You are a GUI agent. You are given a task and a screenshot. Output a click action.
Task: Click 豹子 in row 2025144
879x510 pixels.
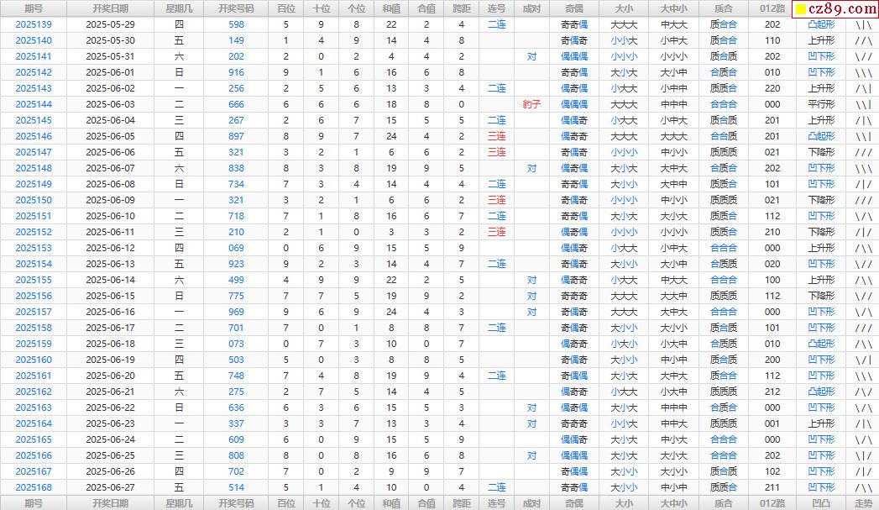pyautogui.click(x=531, y=104)
